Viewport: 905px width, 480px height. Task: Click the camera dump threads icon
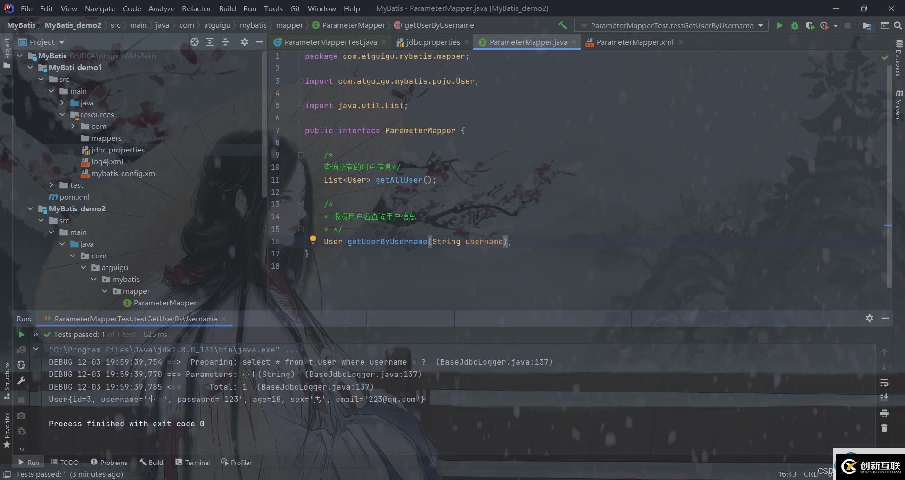pos(21,416)
